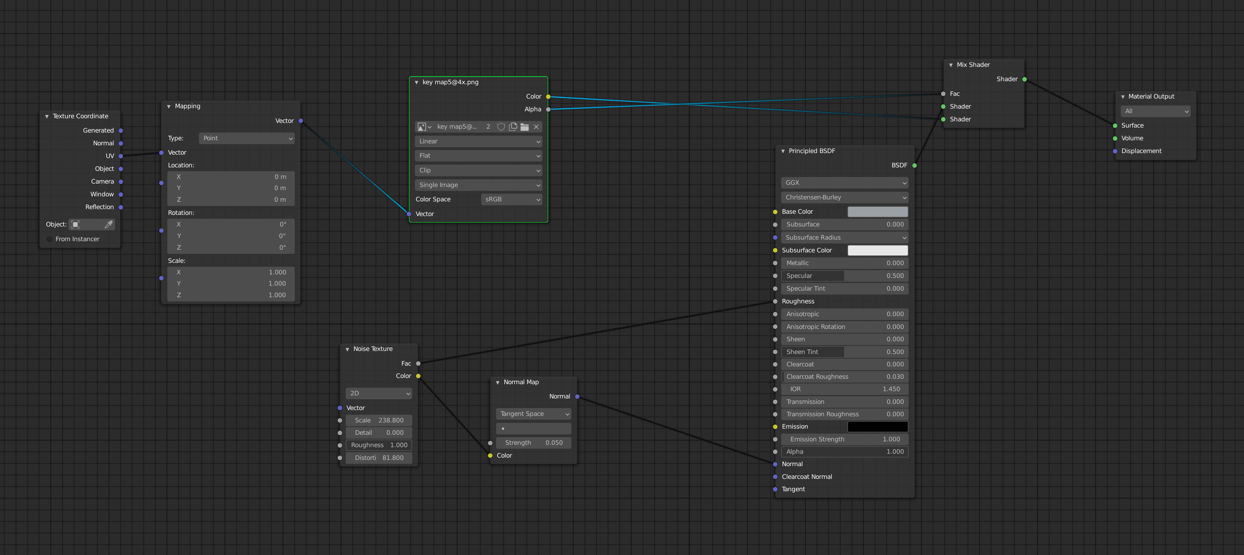Collapse the Principled BSDF node

[x=783, y=151]
